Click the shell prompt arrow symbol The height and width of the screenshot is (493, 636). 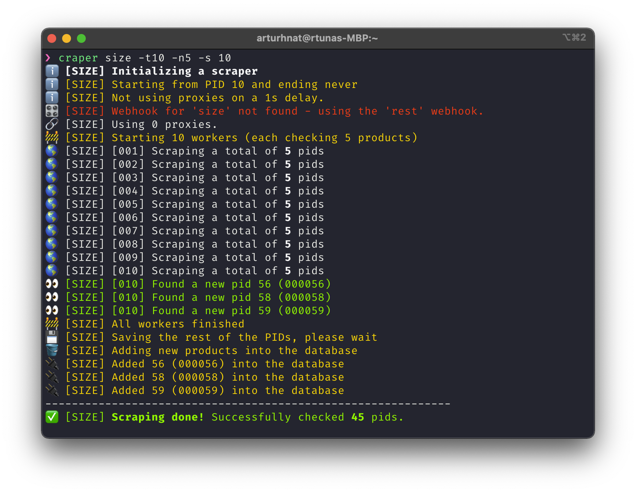[x=48, y=57]
